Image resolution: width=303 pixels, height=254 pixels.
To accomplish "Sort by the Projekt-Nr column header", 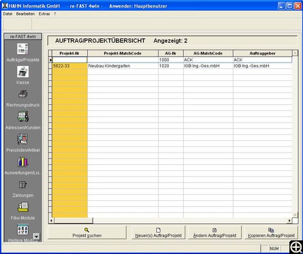I will coord(69,53).
